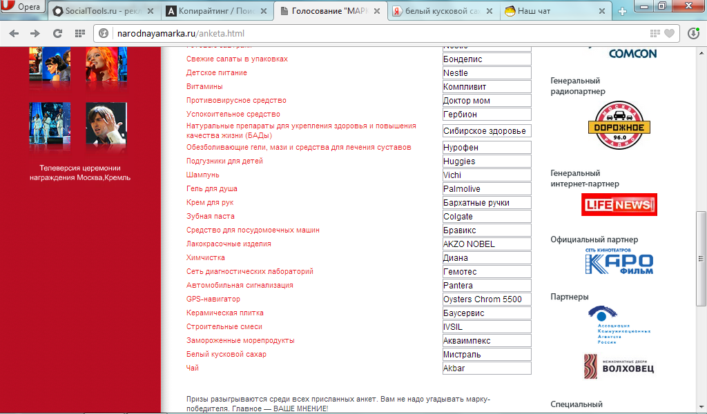The image size is (707, 414).
Task: Open the Speed Dial grid
Action: (80, 33)
